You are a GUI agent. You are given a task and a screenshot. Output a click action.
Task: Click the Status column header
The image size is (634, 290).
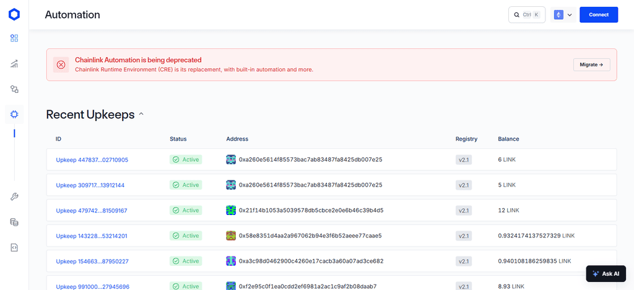[x=178, y=139]
